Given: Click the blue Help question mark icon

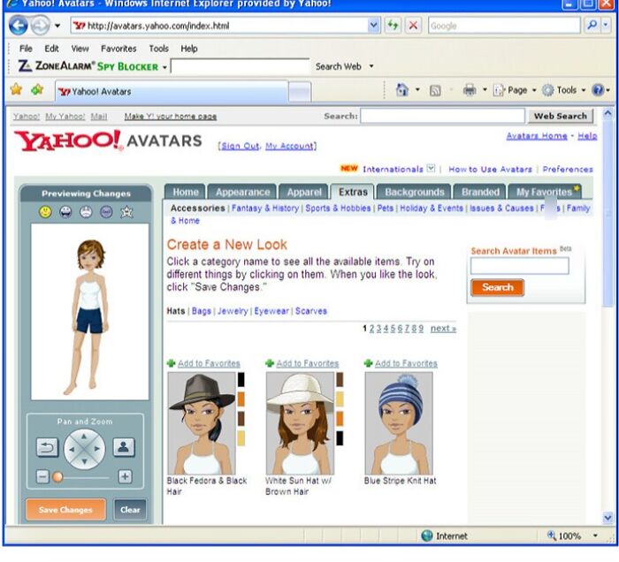Looking at the screenshot, I should (x=598, y=90).
